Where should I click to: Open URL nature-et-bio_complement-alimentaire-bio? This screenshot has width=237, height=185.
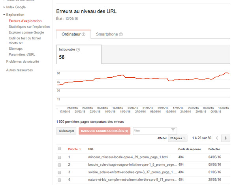[132, 180]
